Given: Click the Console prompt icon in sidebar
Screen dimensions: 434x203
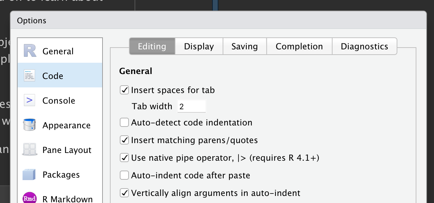Looking at the screenshot, I should click(x=29, y=100).
